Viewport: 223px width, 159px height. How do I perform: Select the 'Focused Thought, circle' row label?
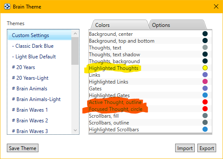(x=116, y=109)
